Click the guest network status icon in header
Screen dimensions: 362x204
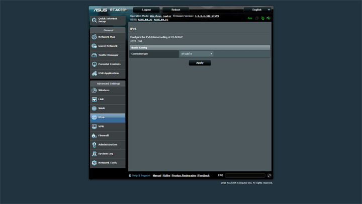click(257, 18)
